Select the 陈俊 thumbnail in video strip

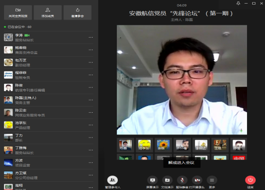239,145
